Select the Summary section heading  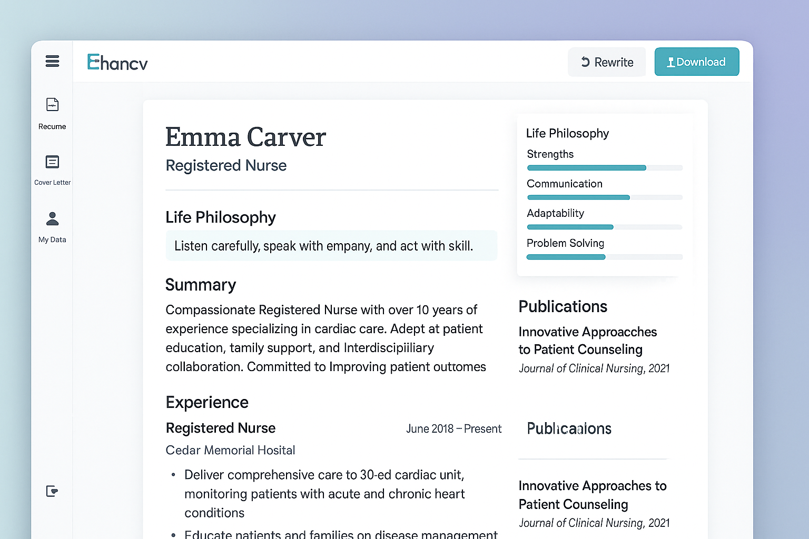pos(201,285)
